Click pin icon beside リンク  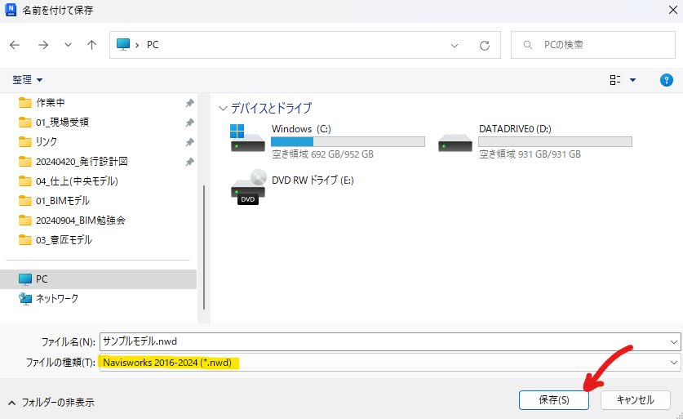(x=189, y=142)
